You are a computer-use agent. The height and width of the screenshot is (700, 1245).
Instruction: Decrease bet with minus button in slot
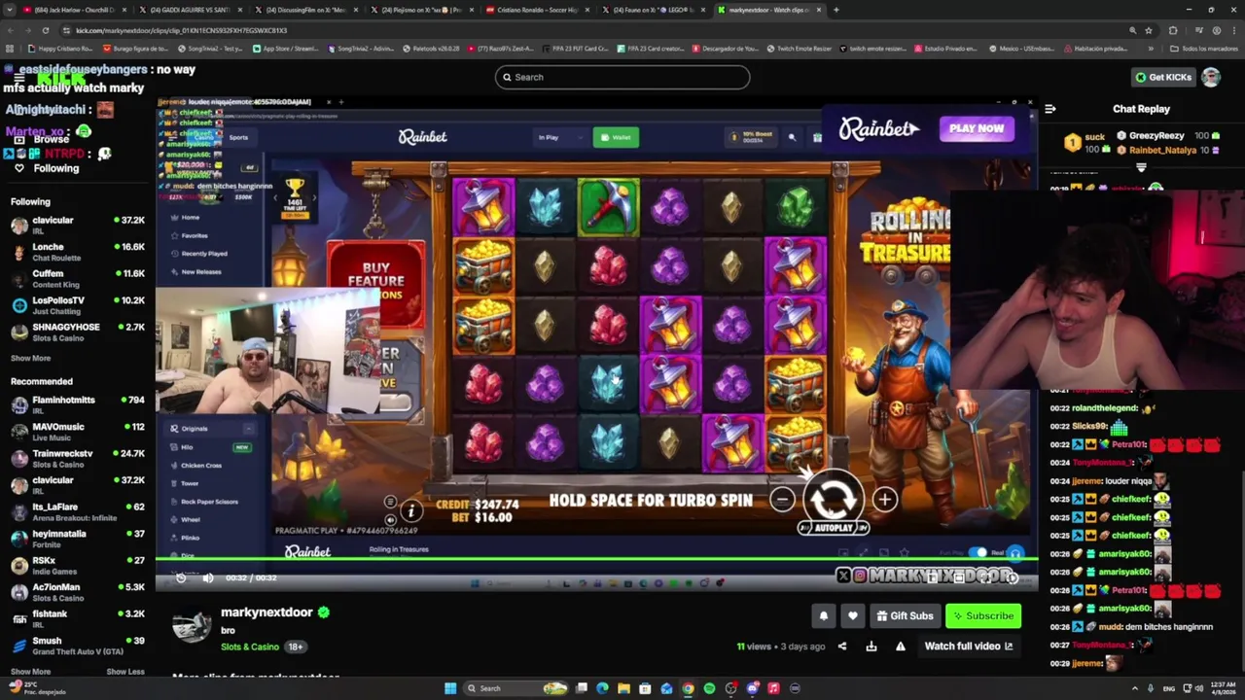pyautogui.click(x=782, y=500)
